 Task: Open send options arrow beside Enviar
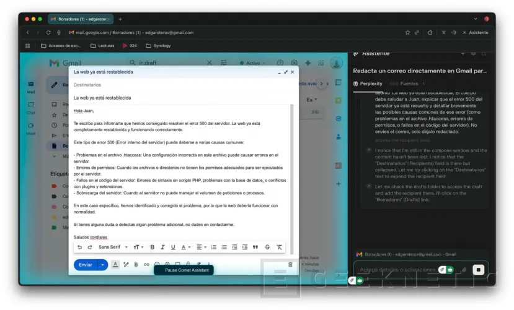coord(102,265)
